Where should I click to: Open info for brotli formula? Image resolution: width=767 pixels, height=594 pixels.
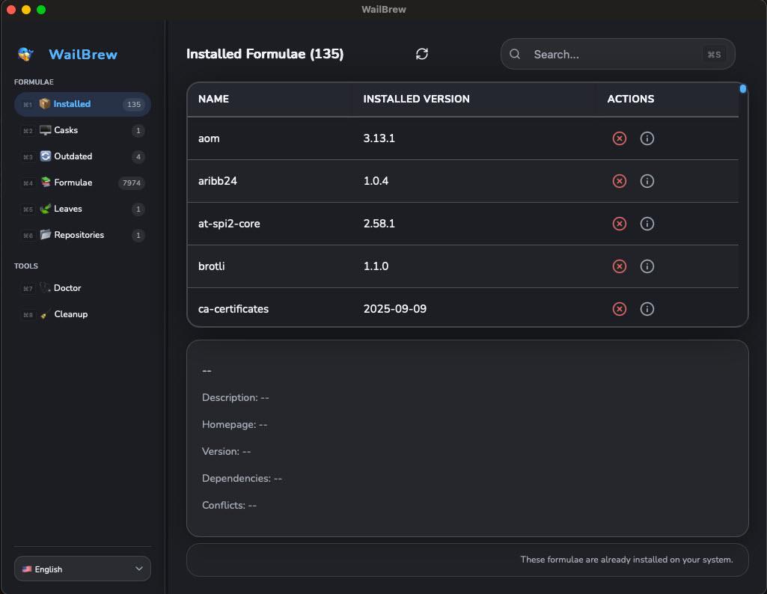647,266
